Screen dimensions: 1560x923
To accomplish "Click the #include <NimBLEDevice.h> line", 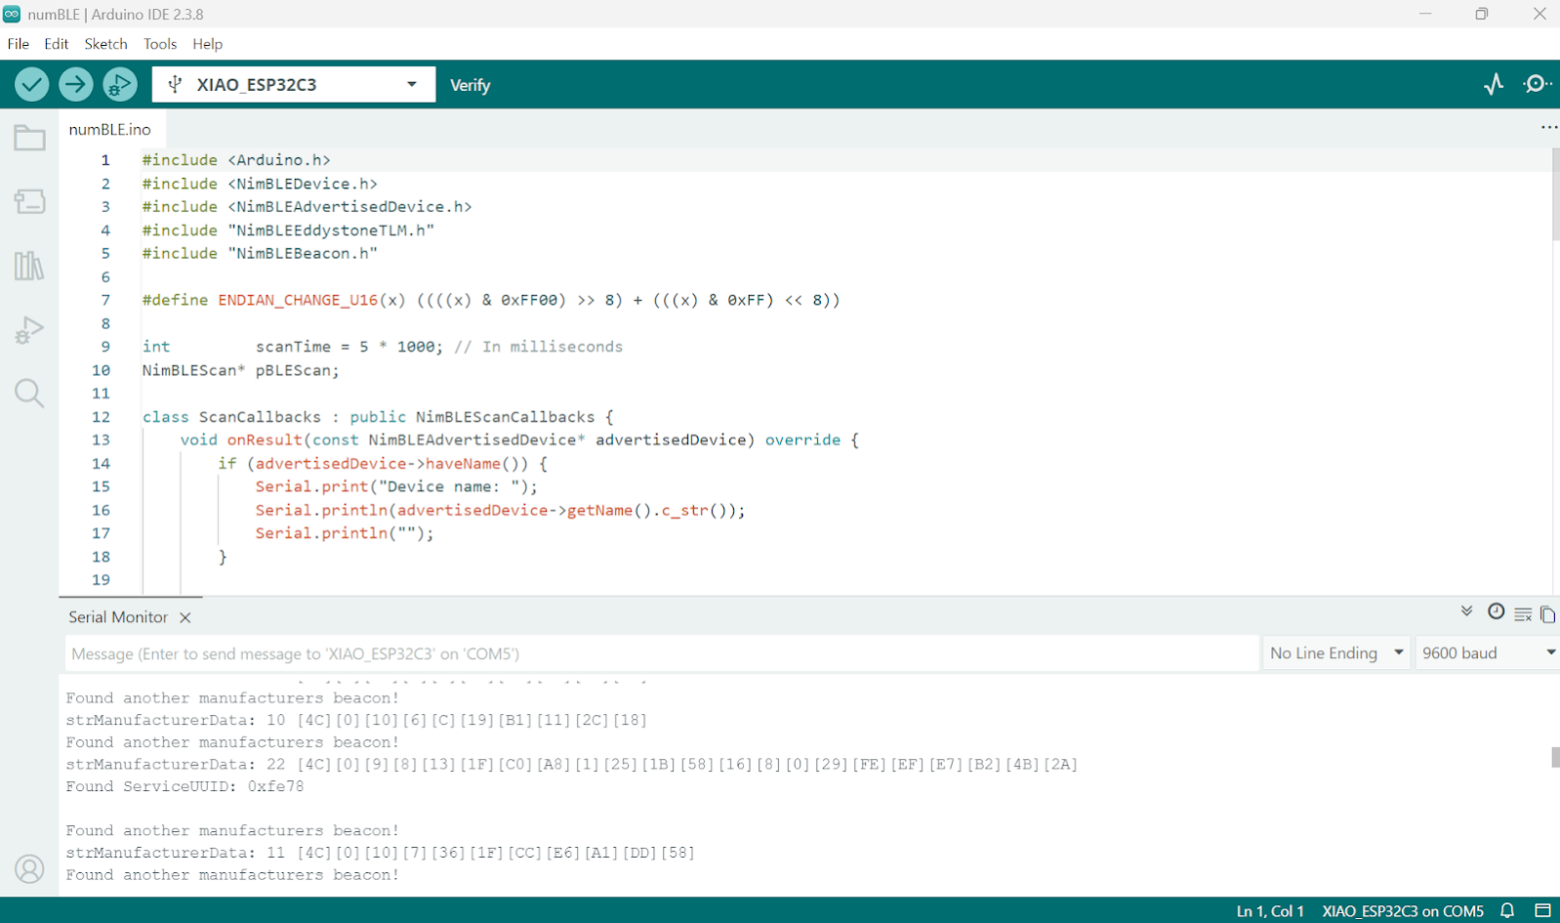I will (260, 184).
